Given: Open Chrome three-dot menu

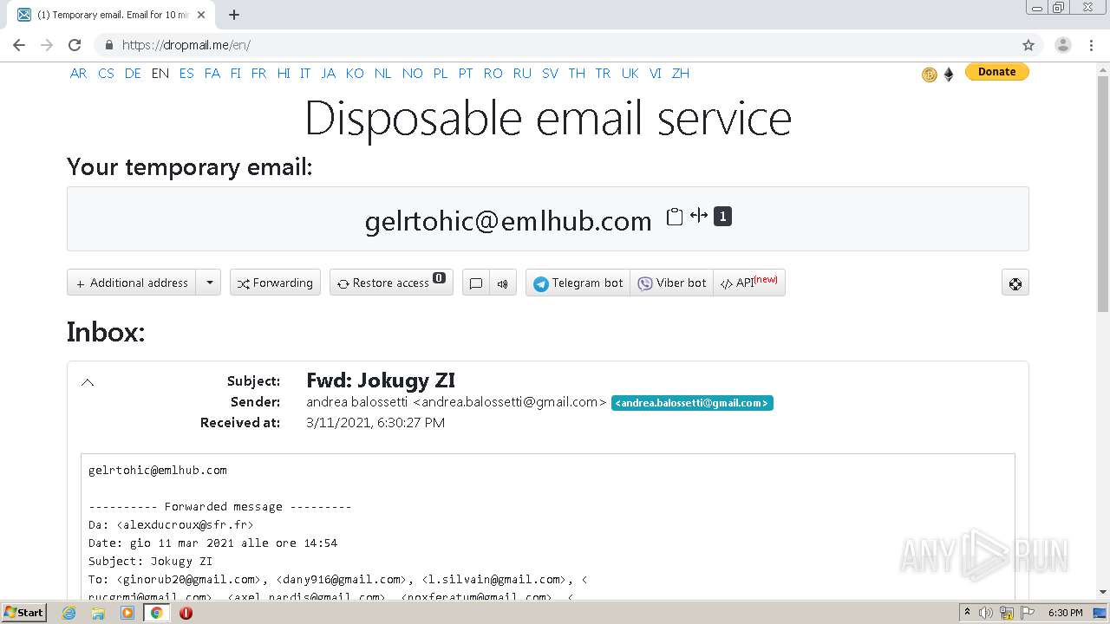Looking at the screenshot, I should [x=1092, y=45].
